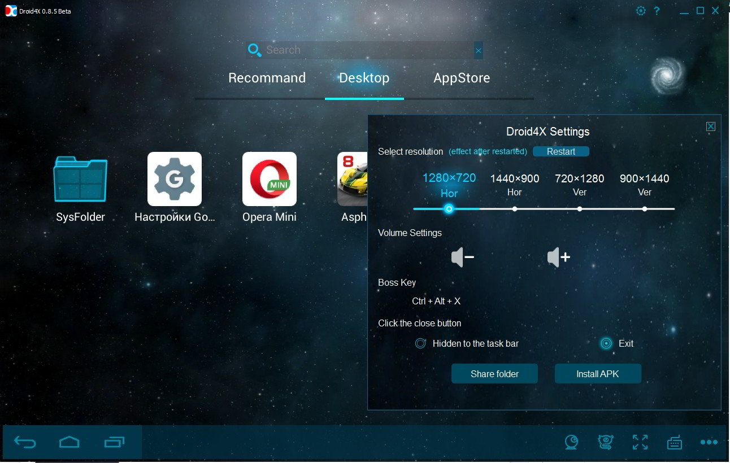This screenshot has height=463, width=730.
Task: Open the Share folder dialog
Action: (494, 373)
